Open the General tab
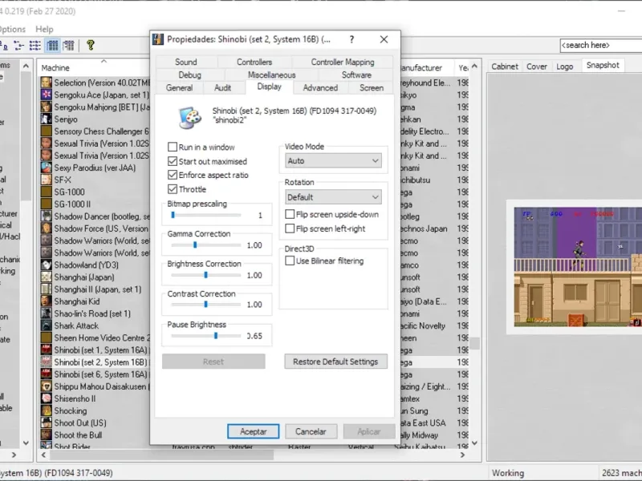The width and height of the screenshot is (642, 481). [179, 87]
